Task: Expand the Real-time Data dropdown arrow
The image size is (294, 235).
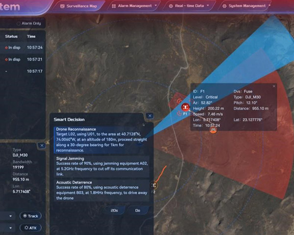Action: (208, 6)
